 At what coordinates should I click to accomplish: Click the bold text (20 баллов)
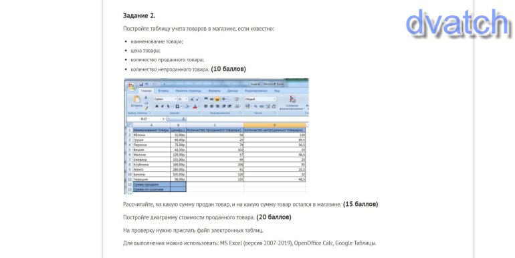pyautogui.click(x=274, y=217)
